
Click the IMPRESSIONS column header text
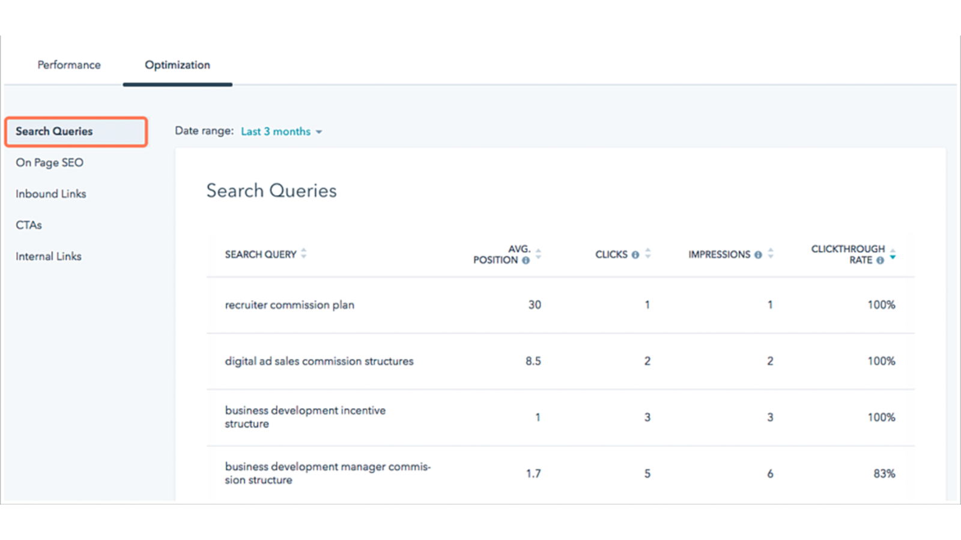(720, 254)
